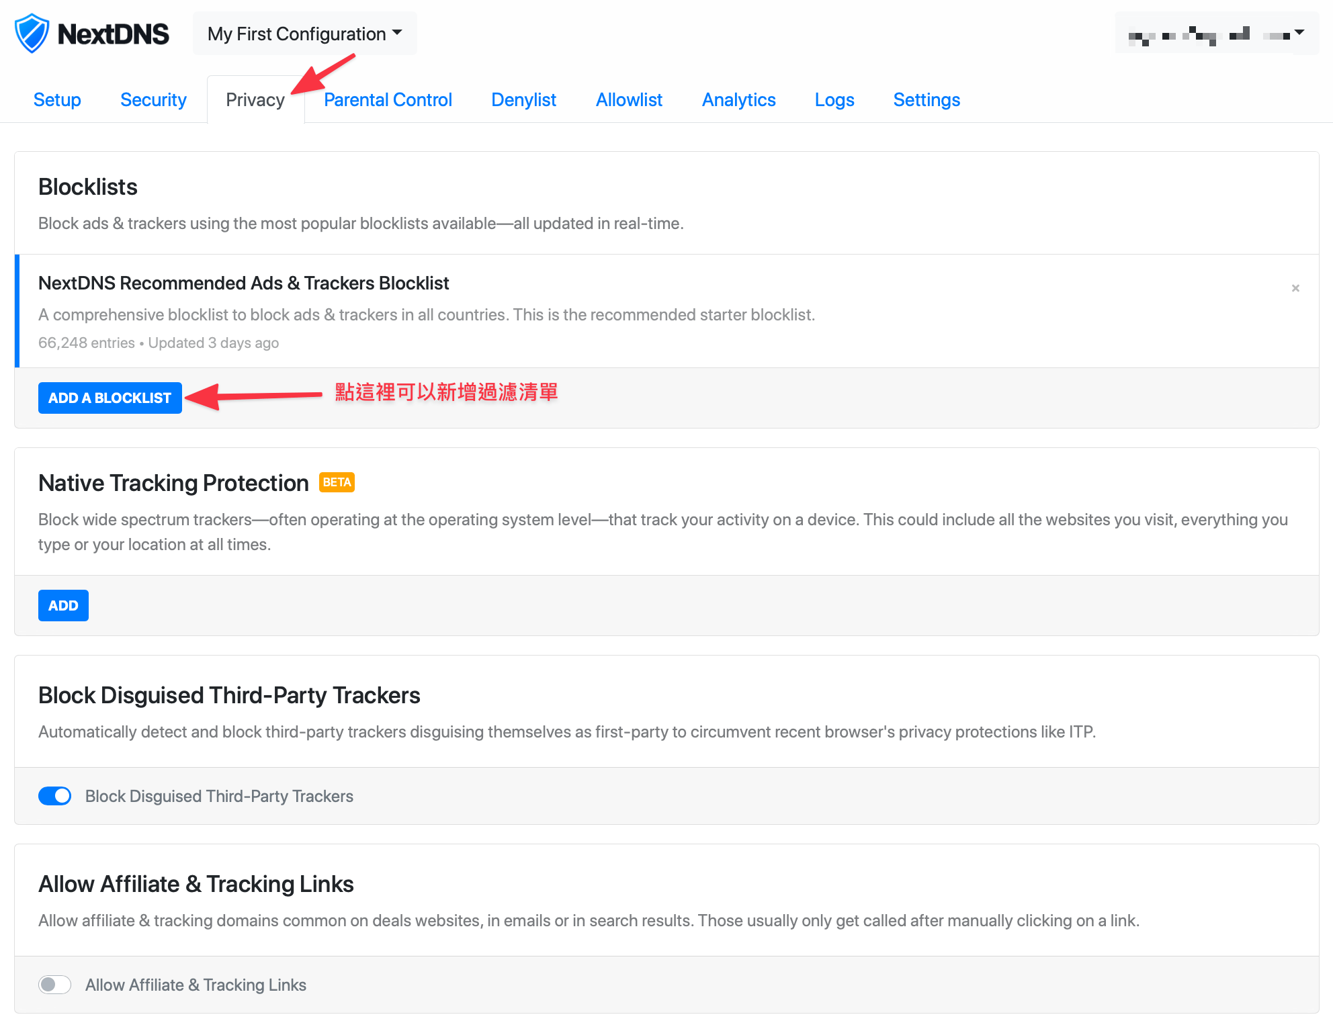This screenshot has height=1027, width=1333.
Task: Open the Parental Control tab
Action: point(388,99)
